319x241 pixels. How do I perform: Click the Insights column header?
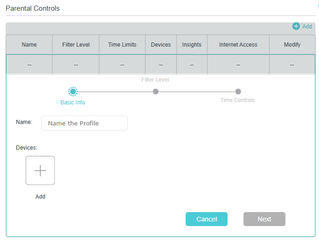pyautogui.click(x=192, y=45)
